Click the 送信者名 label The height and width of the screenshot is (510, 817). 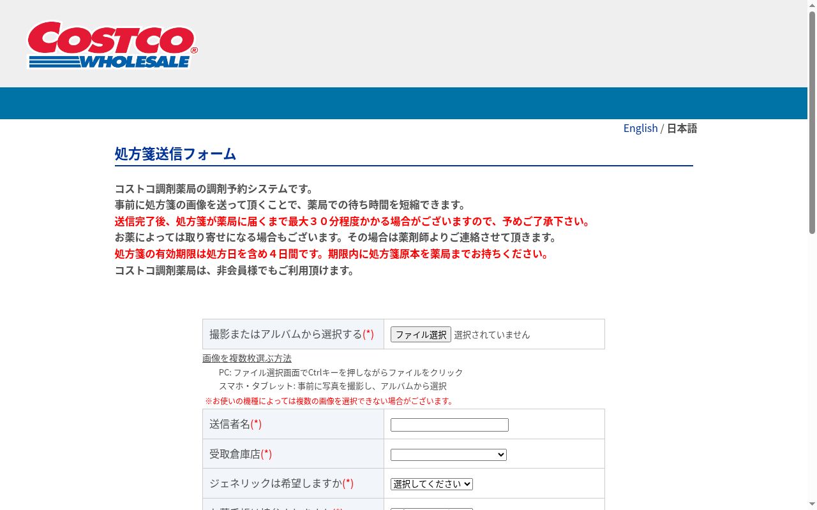236,424
